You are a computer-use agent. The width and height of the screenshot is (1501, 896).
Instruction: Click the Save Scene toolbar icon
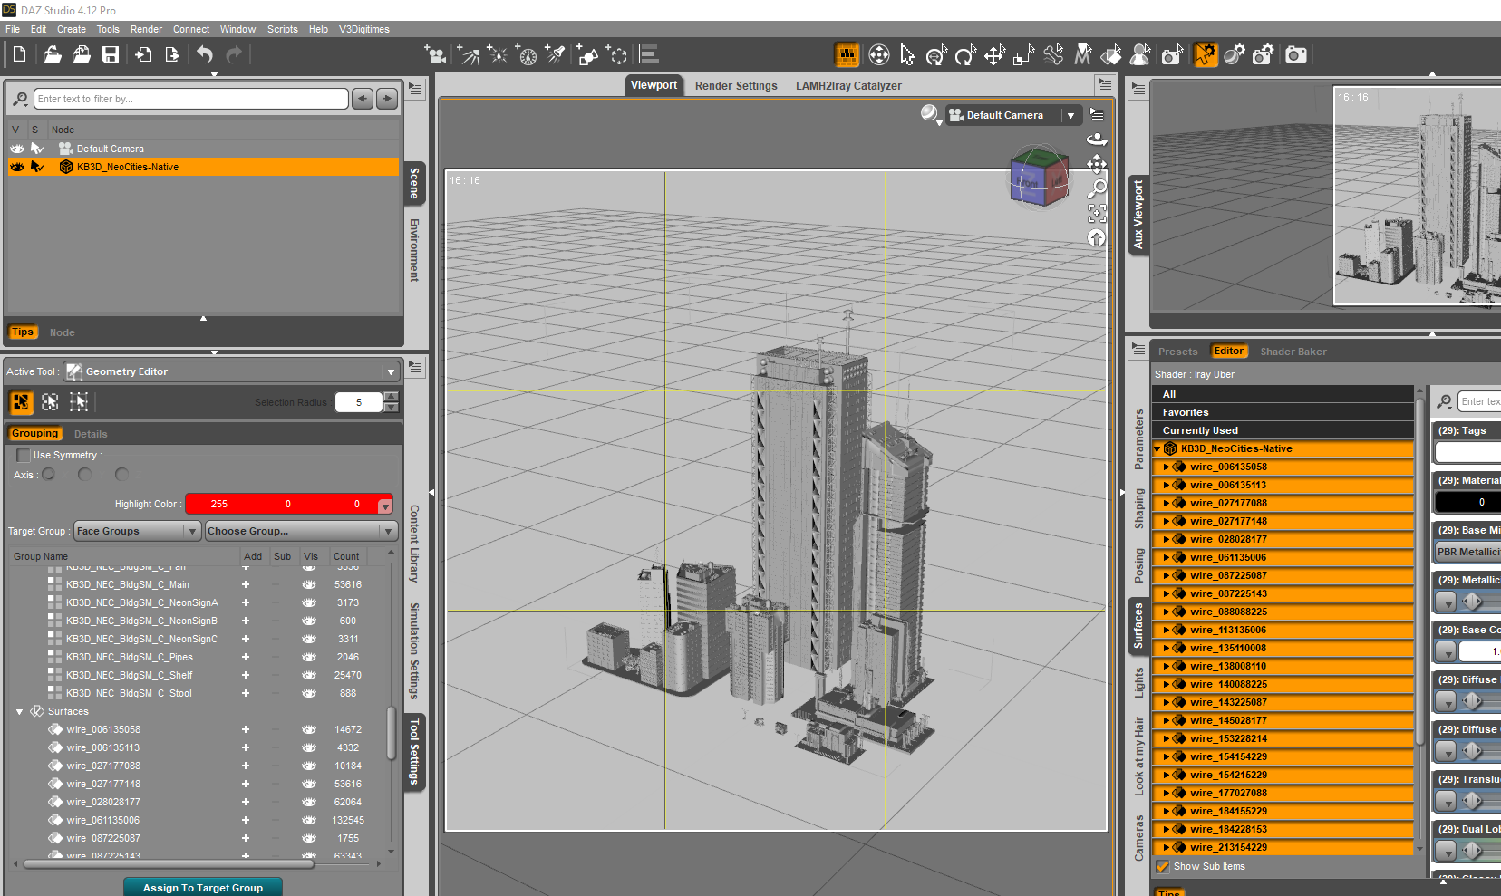(111, 55)
